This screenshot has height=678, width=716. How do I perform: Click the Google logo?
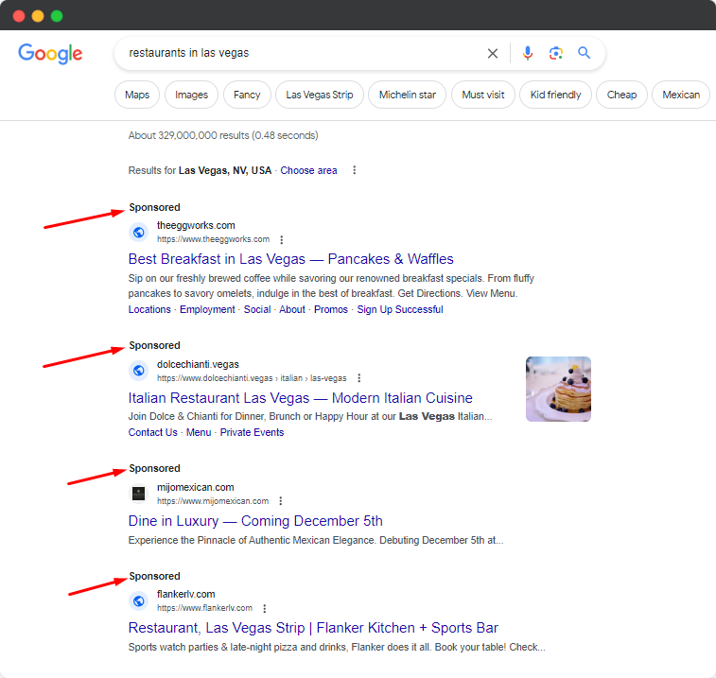click(x=50, y=54)
